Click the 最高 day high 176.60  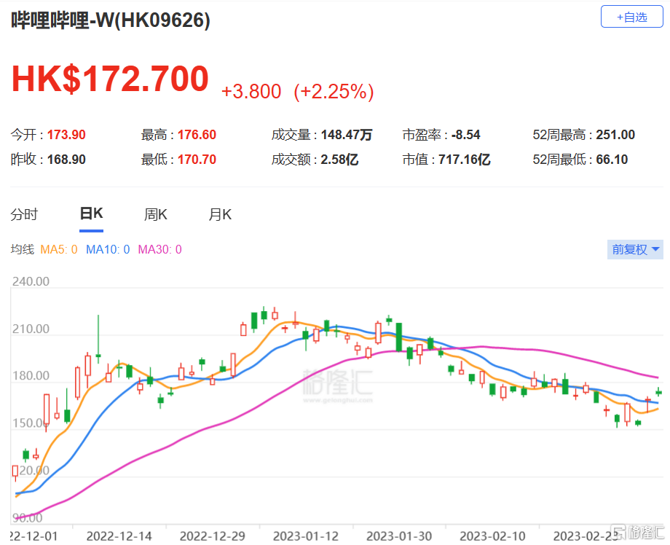197,135
